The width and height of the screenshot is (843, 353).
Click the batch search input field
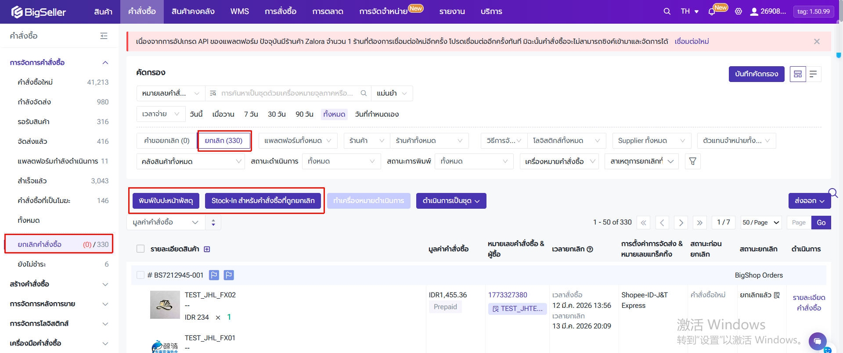287,93
